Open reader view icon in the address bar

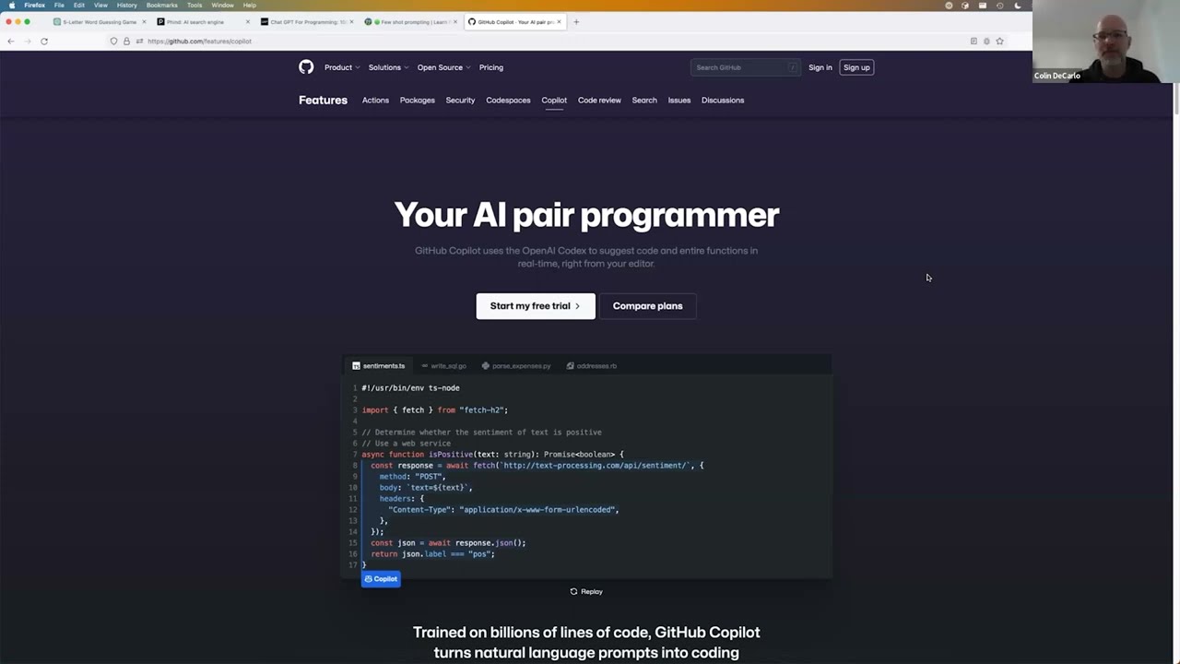(x=973, y=41)
